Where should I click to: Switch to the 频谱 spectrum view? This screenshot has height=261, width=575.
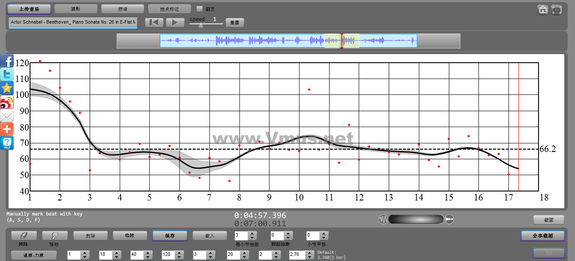122,9
